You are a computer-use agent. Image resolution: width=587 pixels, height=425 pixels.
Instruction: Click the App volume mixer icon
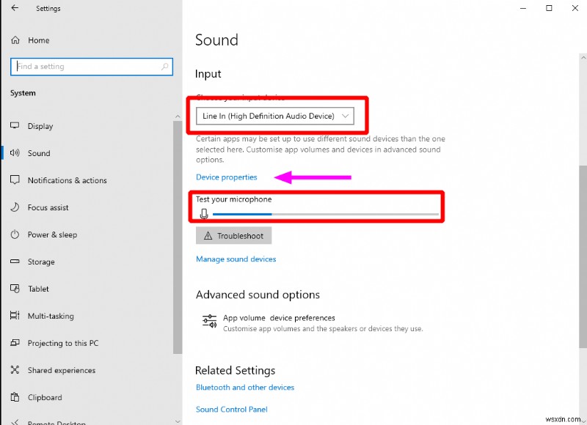pos(209,320)
